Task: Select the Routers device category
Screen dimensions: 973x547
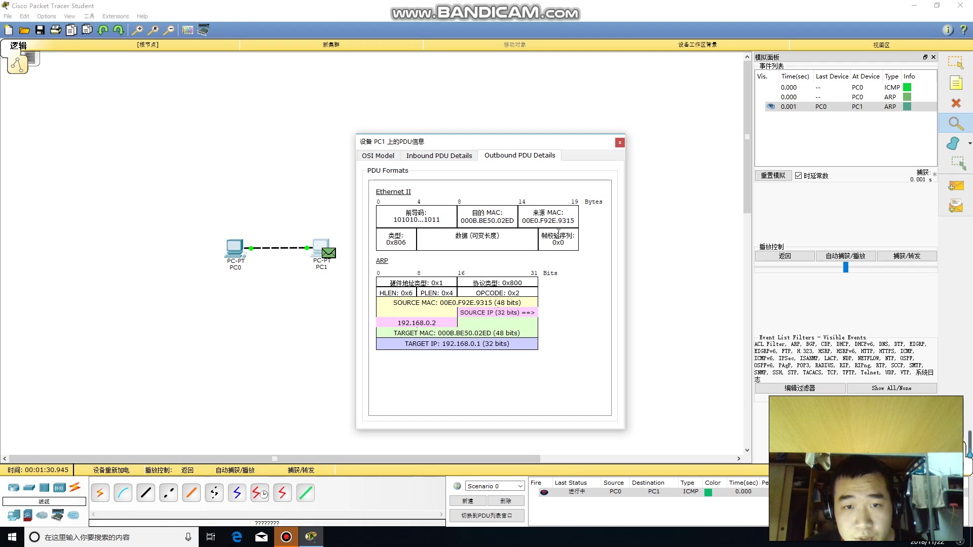Action: coord(14,488)
